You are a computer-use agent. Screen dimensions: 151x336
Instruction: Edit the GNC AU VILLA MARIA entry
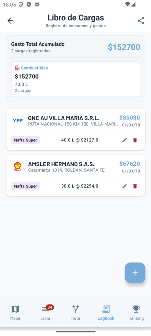(x=125, y=140)
